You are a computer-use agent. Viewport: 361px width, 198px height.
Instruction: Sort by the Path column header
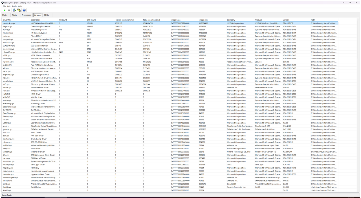(324, 20)
